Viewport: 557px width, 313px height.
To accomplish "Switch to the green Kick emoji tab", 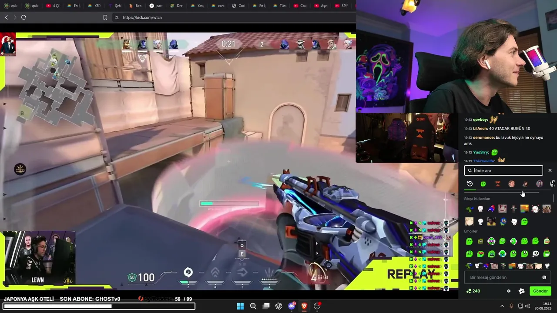I will [x=483, y=184].
